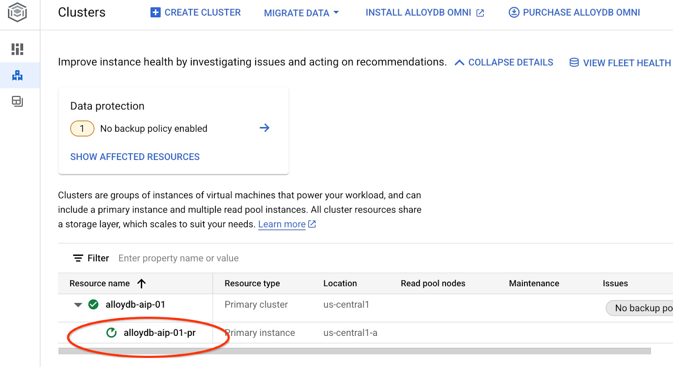Click the Create Cluster button
Screen dimensions: 673x367
pyautogui.click(x=196, y=13)
